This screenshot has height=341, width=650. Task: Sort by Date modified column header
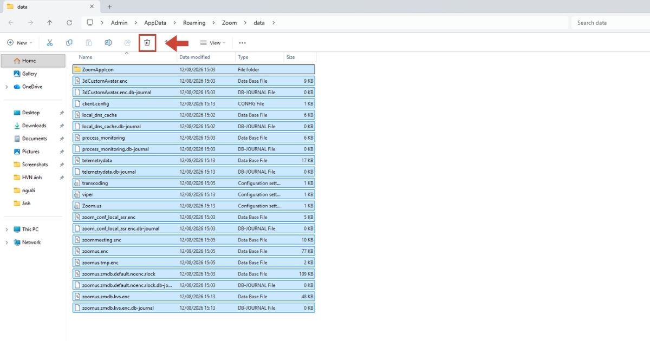pos(195,57)
